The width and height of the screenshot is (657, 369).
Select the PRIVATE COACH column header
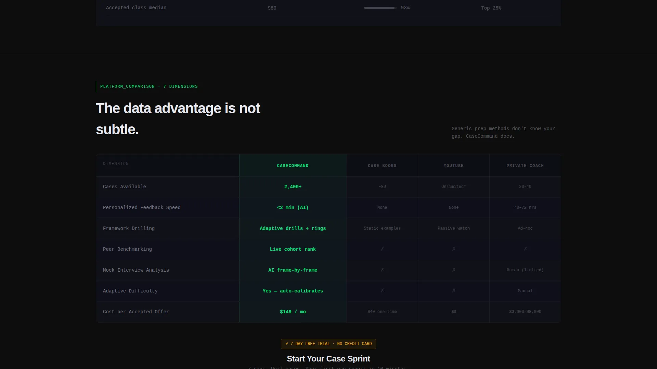pos(525,166)
